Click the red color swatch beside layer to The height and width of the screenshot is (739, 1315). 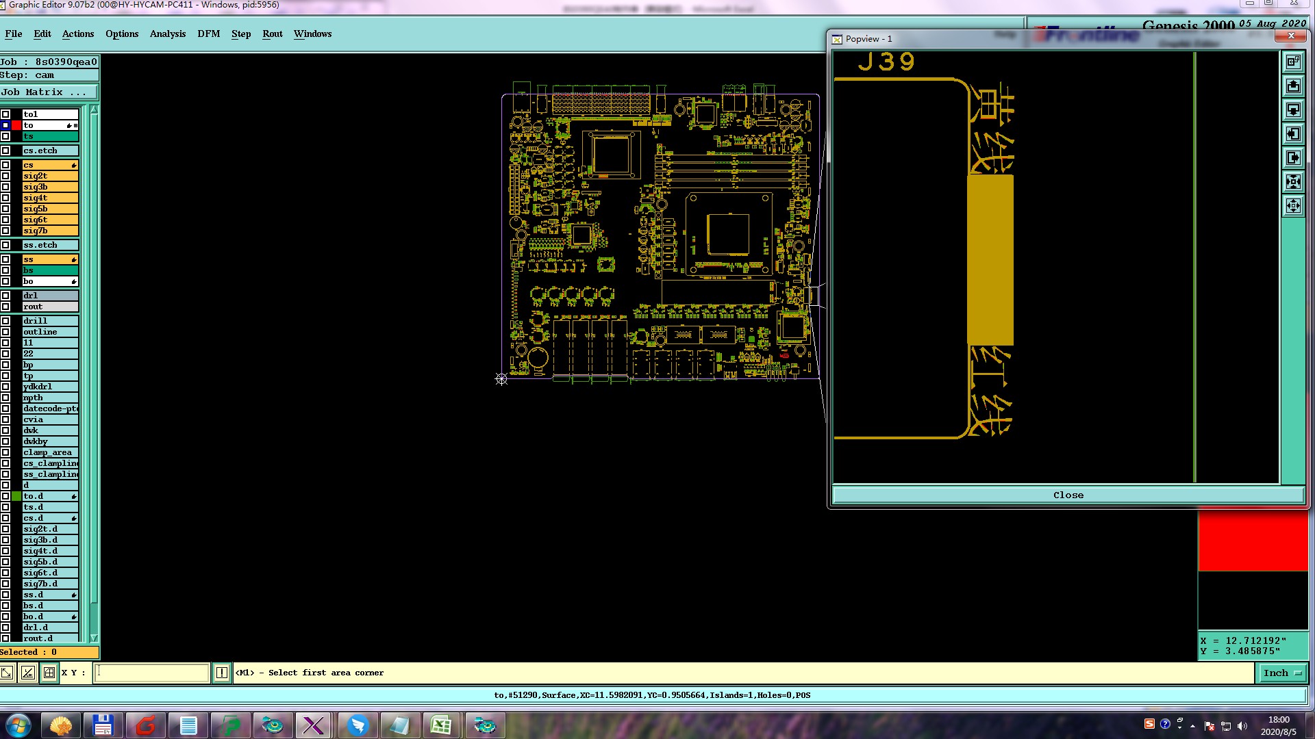pos(16,125)
